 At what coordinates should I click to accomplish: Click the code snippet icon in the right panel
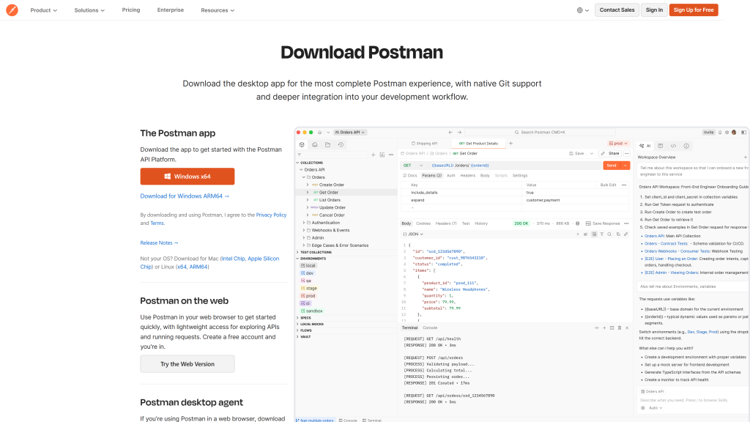pyautogui.click(x=673, y=146)
